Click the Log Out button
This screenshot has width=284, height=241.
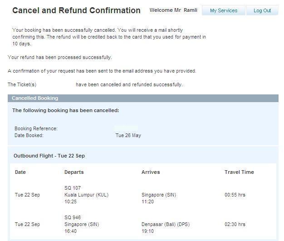click(x=262, y=10)
